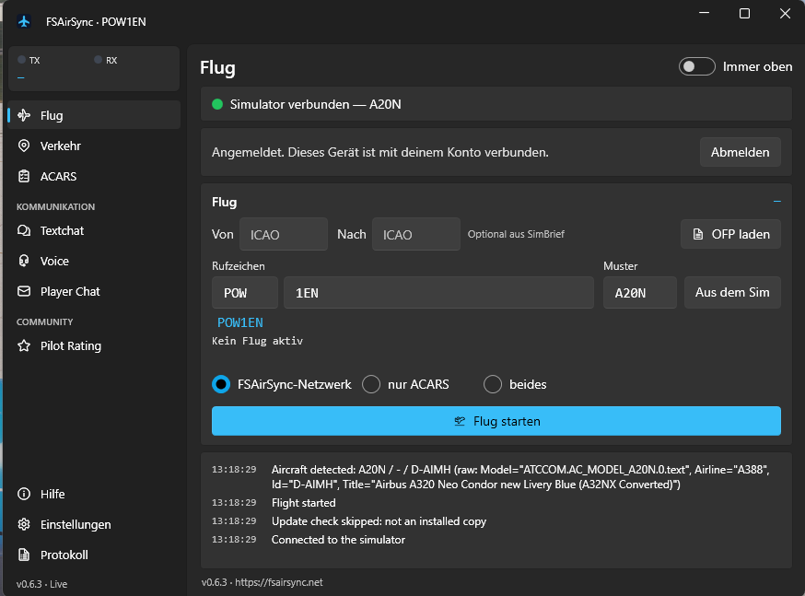The height and width of the screenshot is (596, 805).
Task: Click the Muster A20N field
Action: pos(640,293)
